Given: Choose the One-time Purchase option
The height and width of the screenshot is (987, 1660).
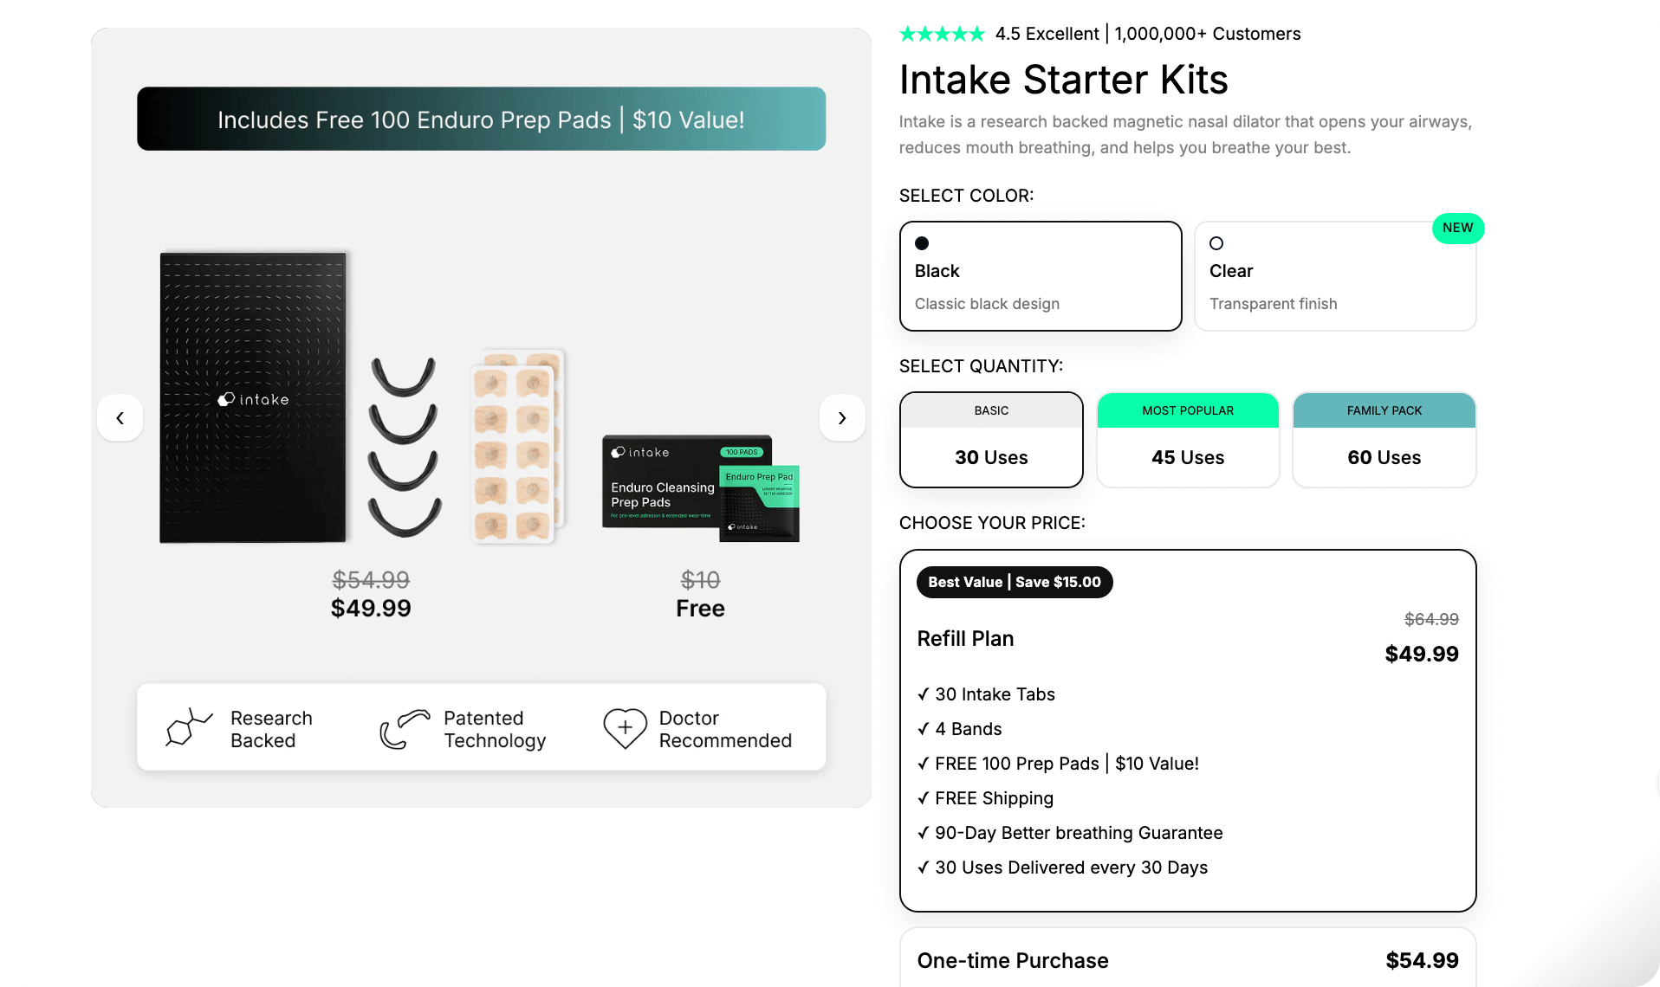Looking at the screenshot, I should tap(1187, 960).
